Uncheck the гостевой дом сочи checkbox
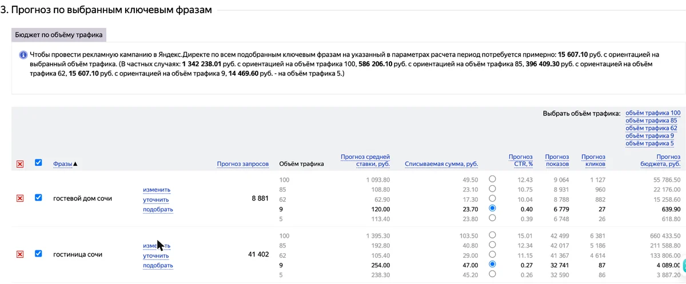The image size is (686, 284). pos(38,198)
